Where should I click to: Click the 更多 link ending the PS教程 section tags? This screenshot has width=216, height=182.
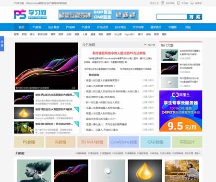pos(197,153)
